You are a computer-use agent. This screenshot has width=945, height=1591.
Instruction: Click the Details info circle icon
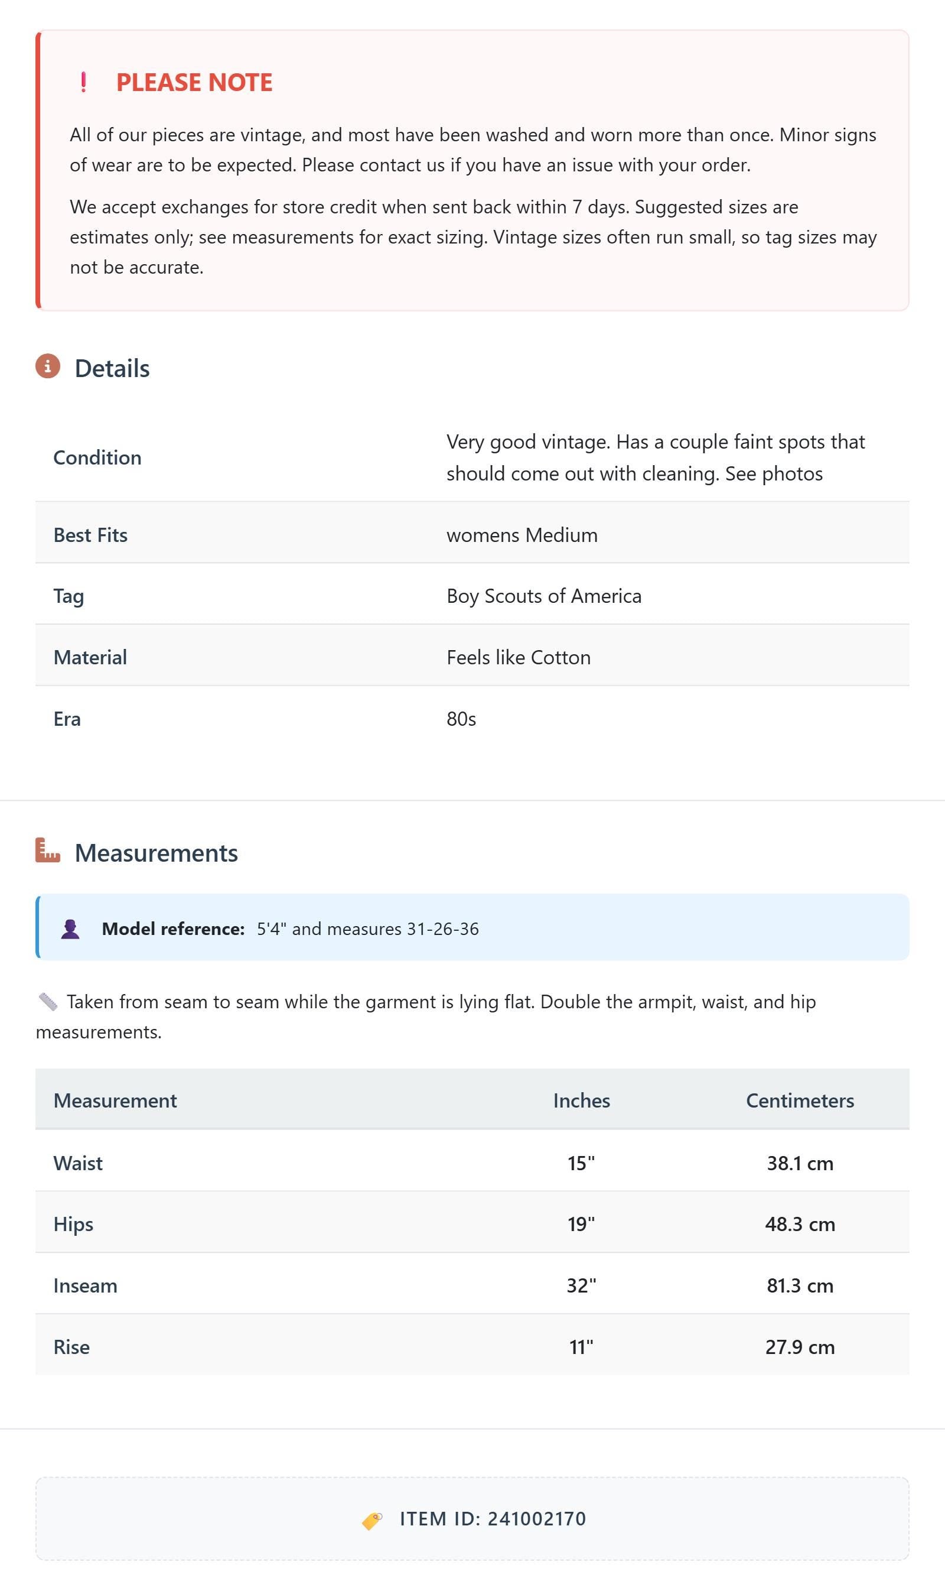48,366
